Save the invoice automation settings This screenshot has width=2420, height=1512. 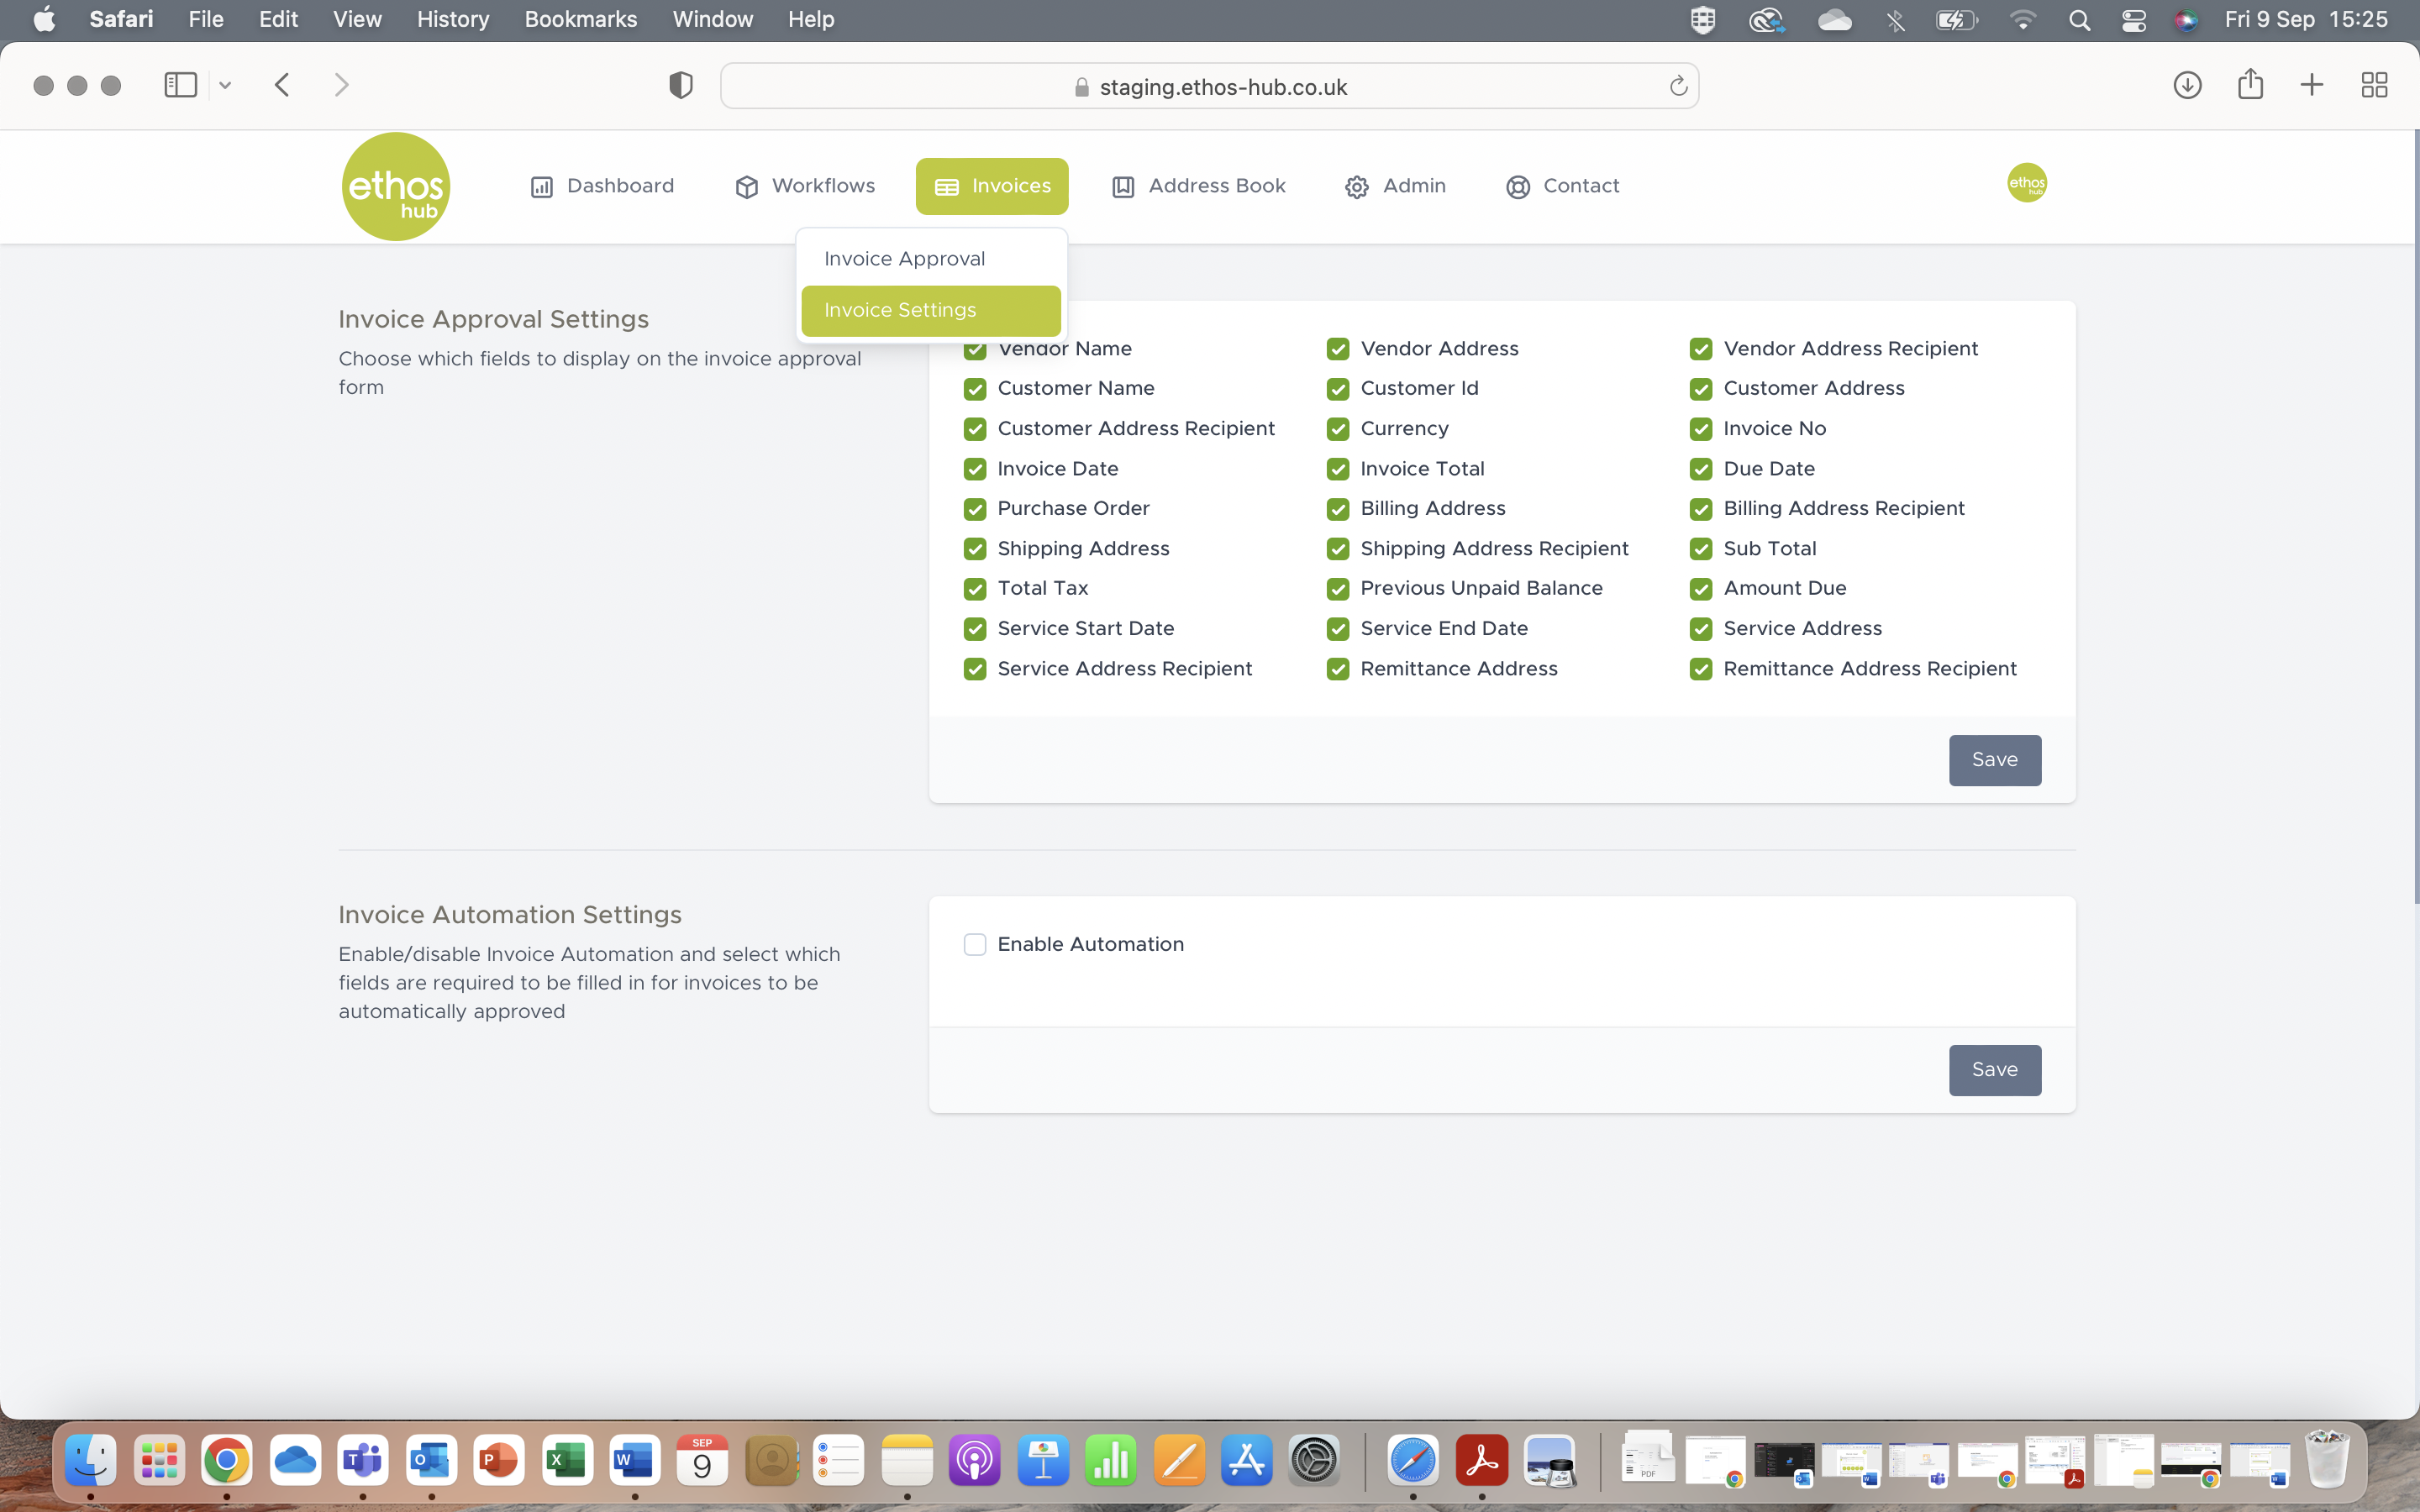tap(1994, 1070)
